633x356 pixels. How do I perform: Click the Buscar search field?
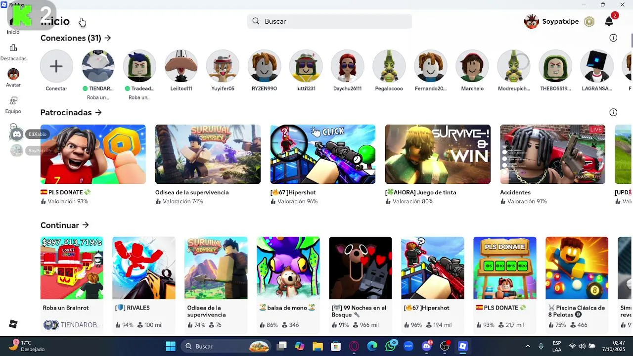pyautogui.click(x=329, y=21)
